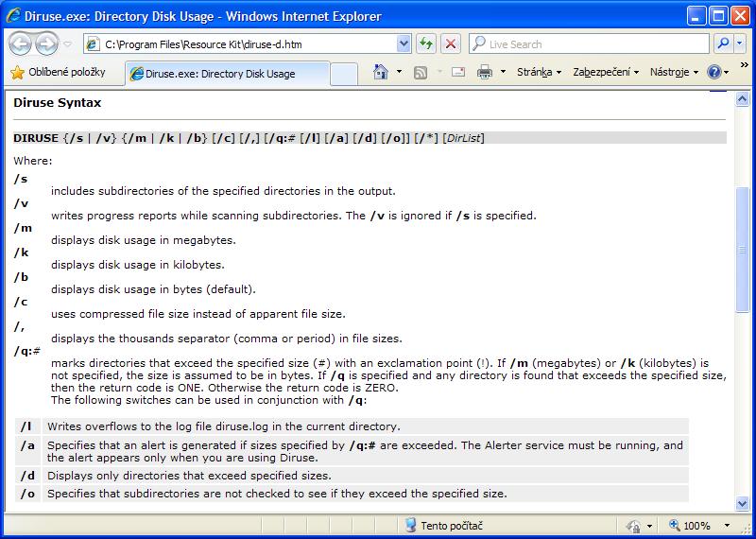
Task: Open Oblíbené položky favorites button
Action: click(x=58, y=73)
